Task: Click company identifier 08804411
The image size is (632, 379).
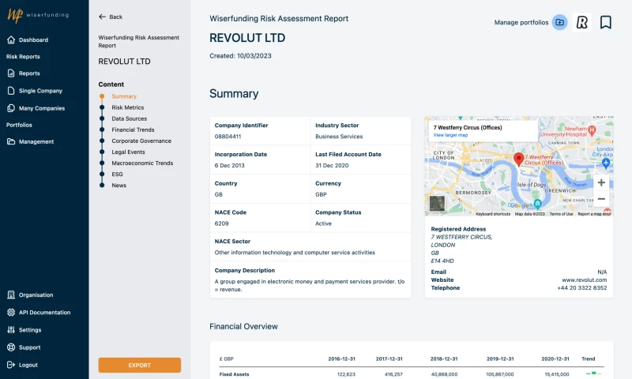Action: click(228, 136)
